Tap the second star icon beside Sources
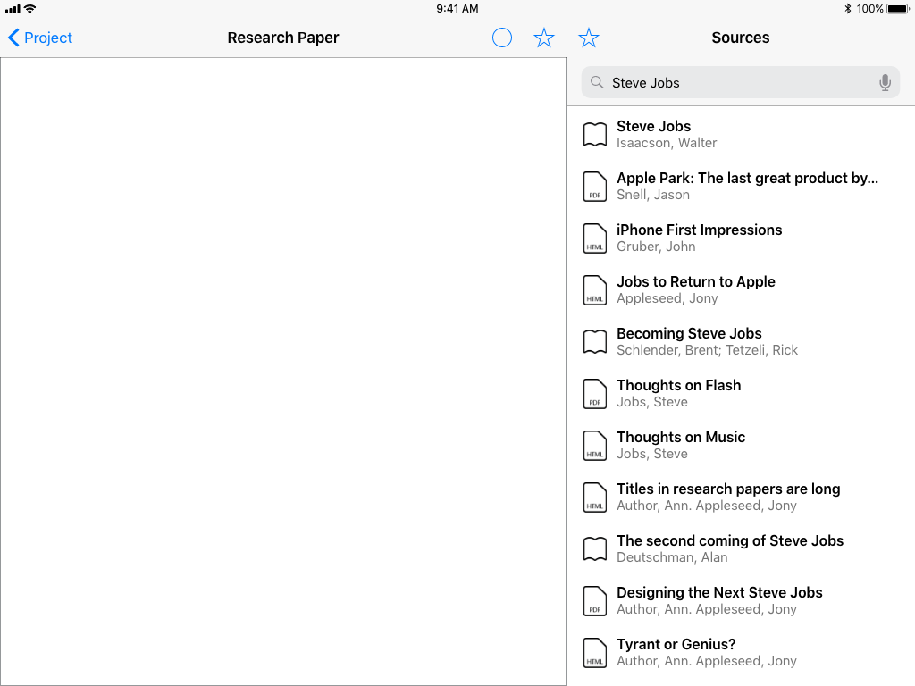 588,38
